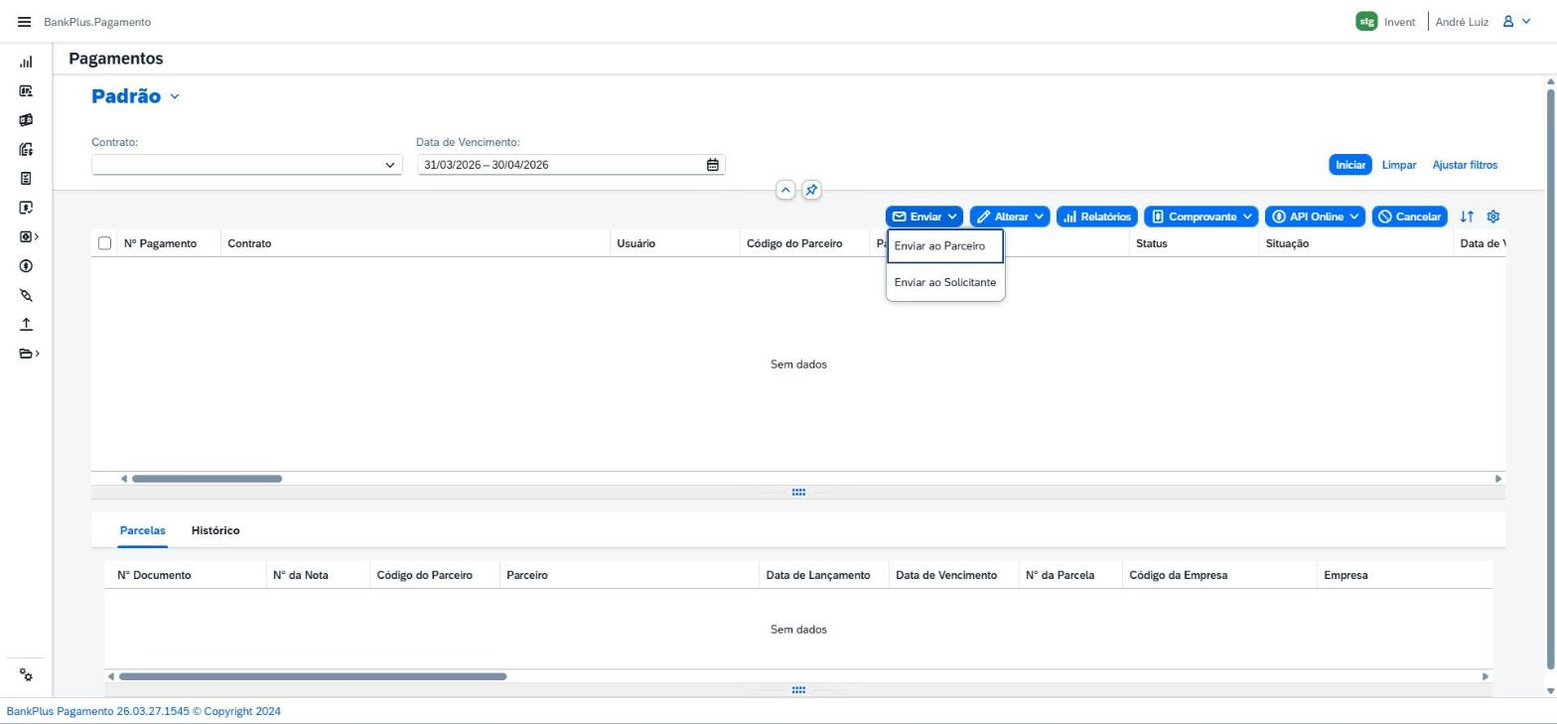
Task: Click the Data de Vencimento date field
Action: (571, 165)
